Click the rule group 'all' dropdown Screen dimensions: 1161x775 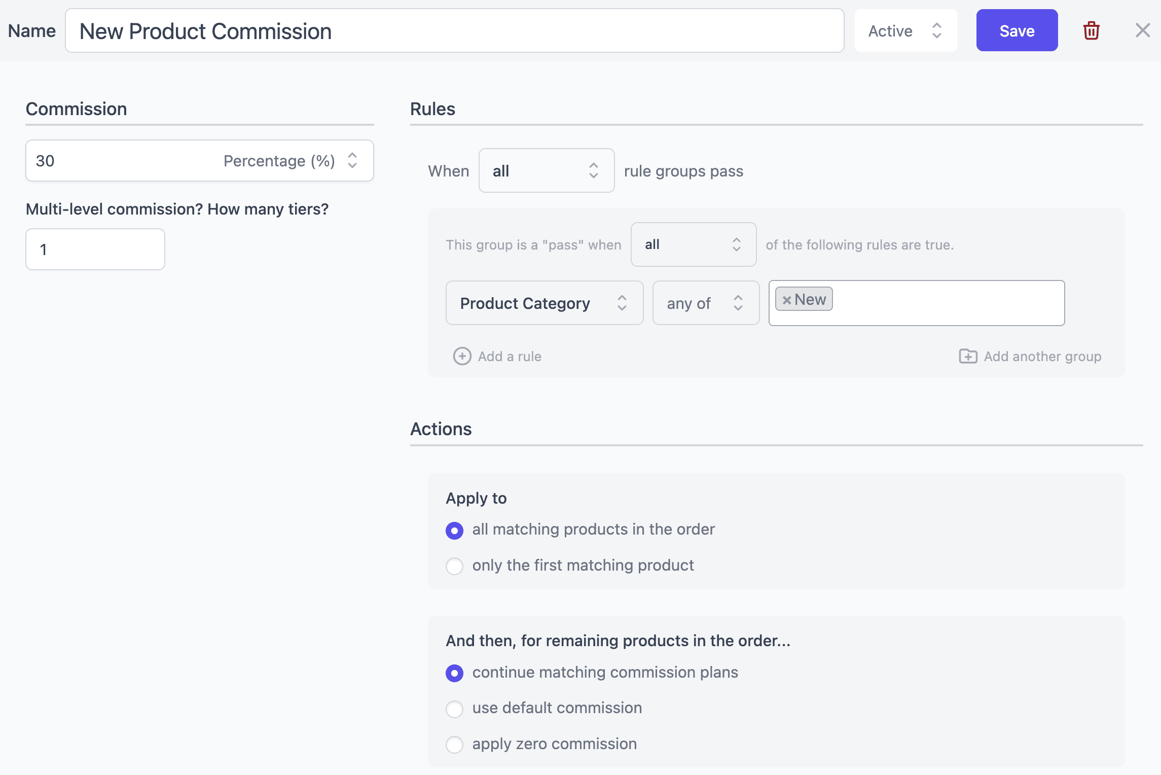[692, 244]
